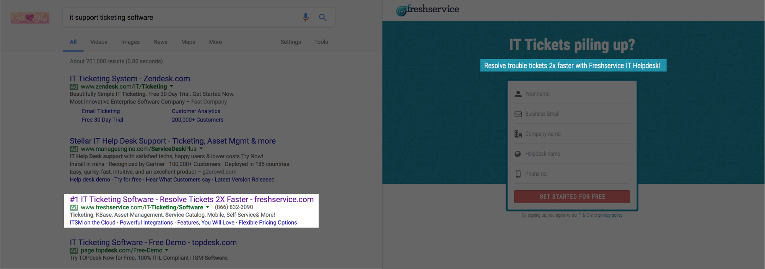Open the search Tools options
The width and height of the screenshot is (765, 269).
click(321, 42)
